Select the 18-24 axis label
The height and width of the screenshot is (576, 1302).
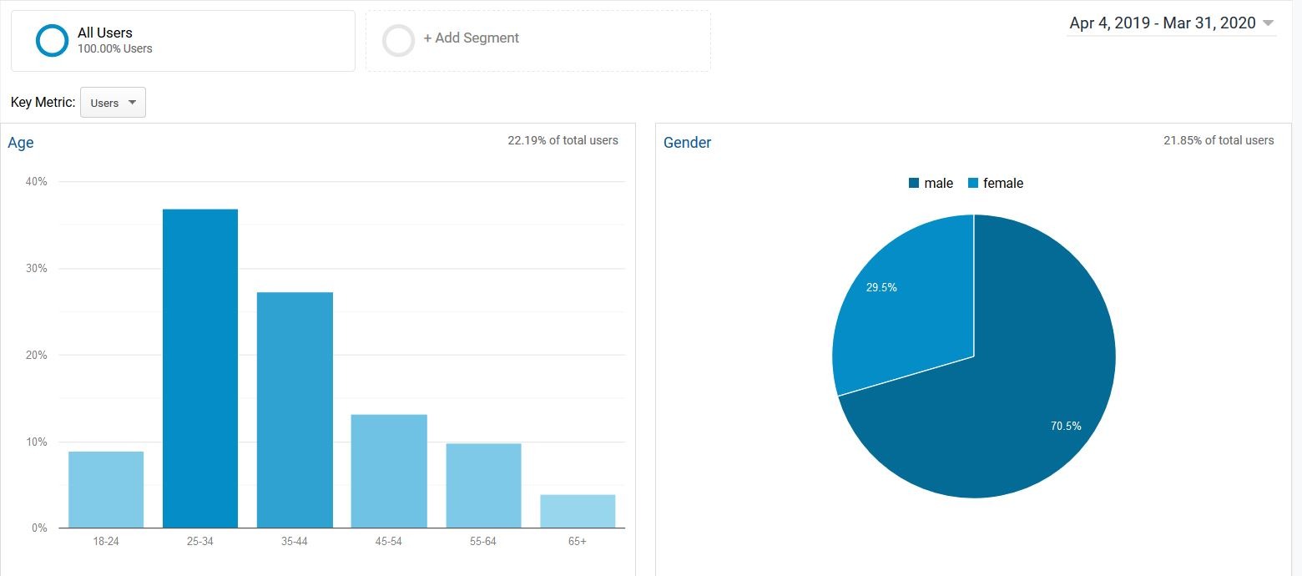pyautogui.click(x=106, y=540)
